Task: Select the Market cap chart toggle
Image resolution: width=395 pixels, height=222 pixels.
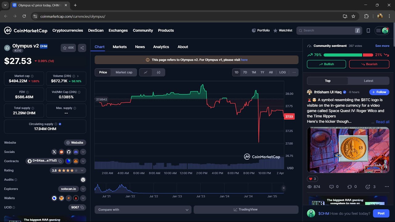Action: click(x=124, y=72)
